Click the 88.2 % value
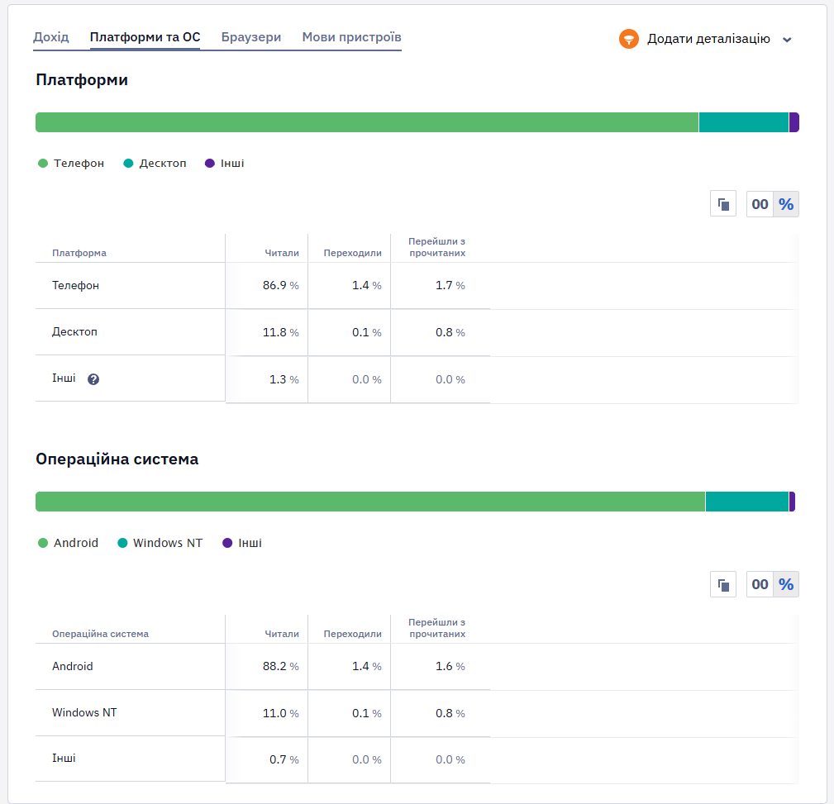This screenshot has height=804, width=834. point(280,666)
